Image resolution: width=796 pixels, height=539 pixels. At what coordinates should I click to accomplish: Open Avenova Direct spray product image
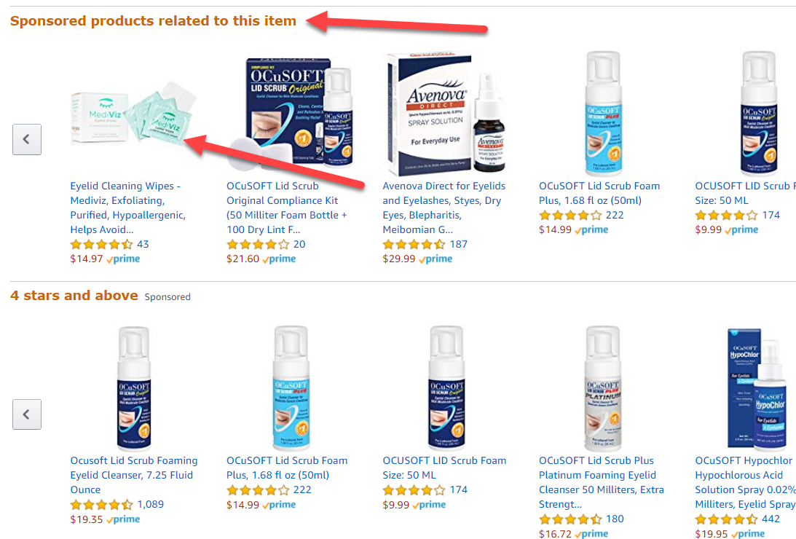point(446,113)
